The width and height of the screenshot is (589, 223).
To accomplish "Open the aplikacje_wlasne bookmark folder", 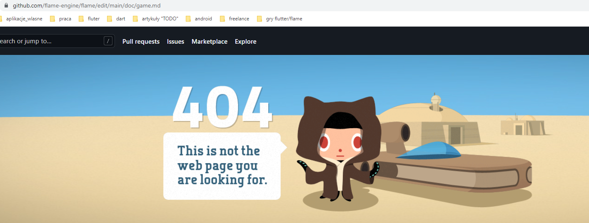I will point(20,19).
